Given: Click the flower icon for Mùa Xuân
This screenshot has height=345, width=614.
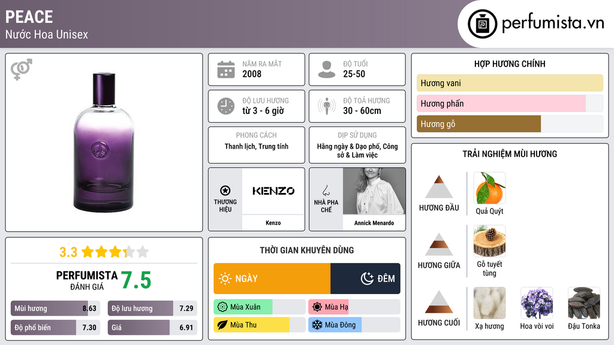Looking at the screenshot, I should (222, 307).
